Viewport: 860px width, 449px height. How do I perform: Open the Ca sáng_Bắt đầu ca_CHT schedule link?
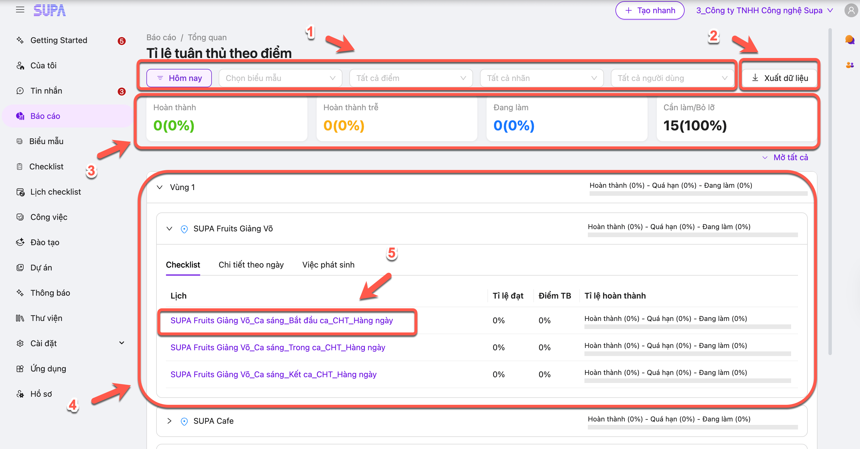(282, 320)
